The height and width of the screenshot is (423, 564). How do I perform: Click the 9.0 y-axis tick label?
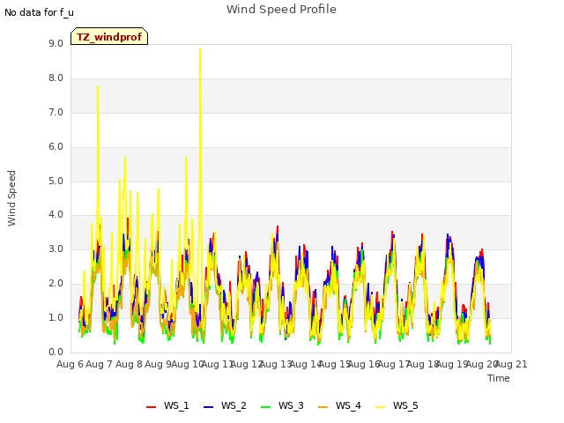[x=56, y=43]
